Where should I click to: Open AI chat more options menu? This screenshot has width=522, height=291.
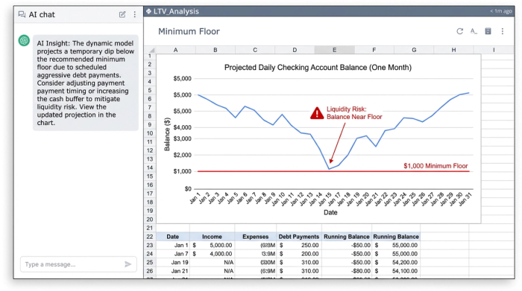(134, 14)
